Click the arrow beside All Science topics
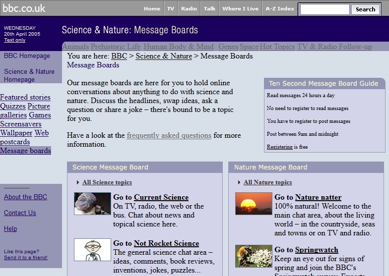The image size is (389, 276). 78,182
